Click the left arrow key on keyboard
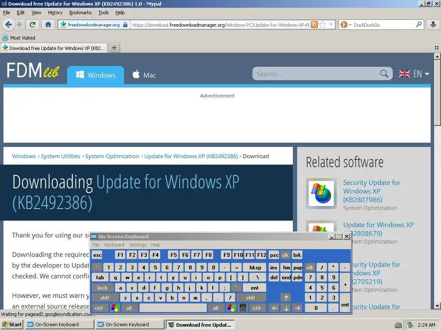This screenshot has height=331, width=441. pyautogui.click(x=274, y=308)
